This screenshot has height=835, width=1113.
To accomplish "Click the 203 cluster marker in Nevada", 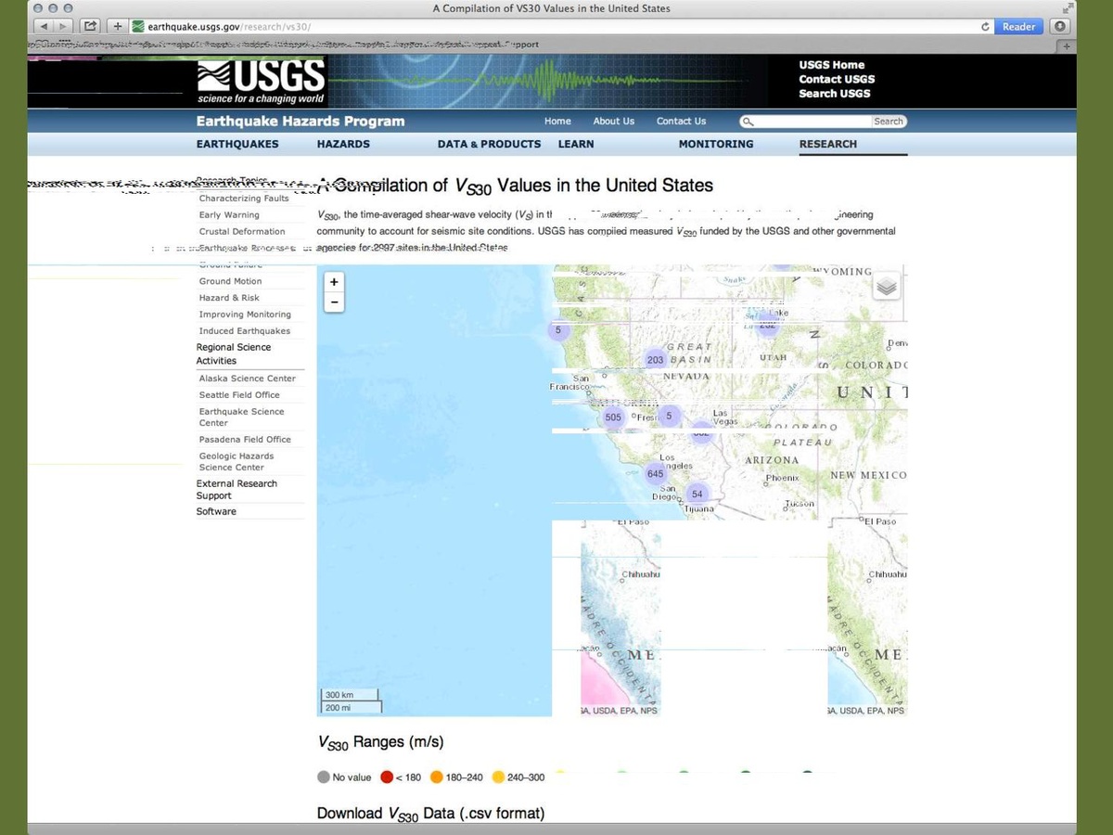I will click(x=655, y=360).
